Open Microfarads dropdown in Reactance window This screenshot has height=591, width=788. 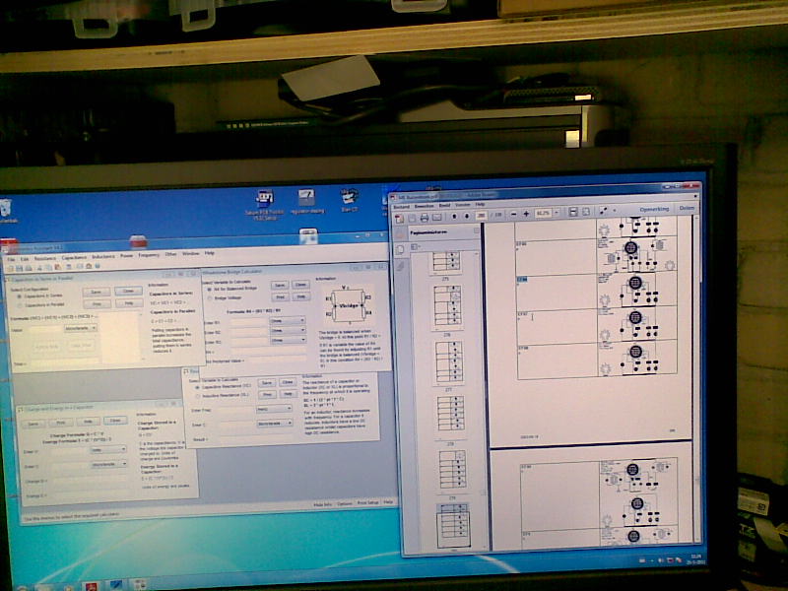275,424
